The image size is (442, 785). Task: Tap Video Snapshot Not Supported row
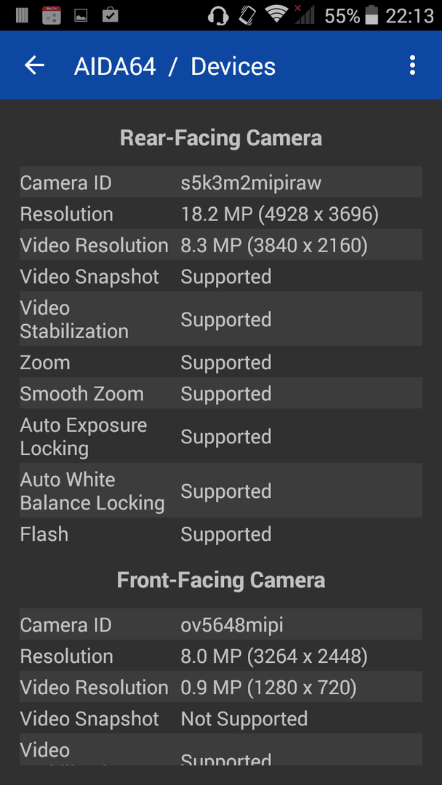click(x=221, y=718)
